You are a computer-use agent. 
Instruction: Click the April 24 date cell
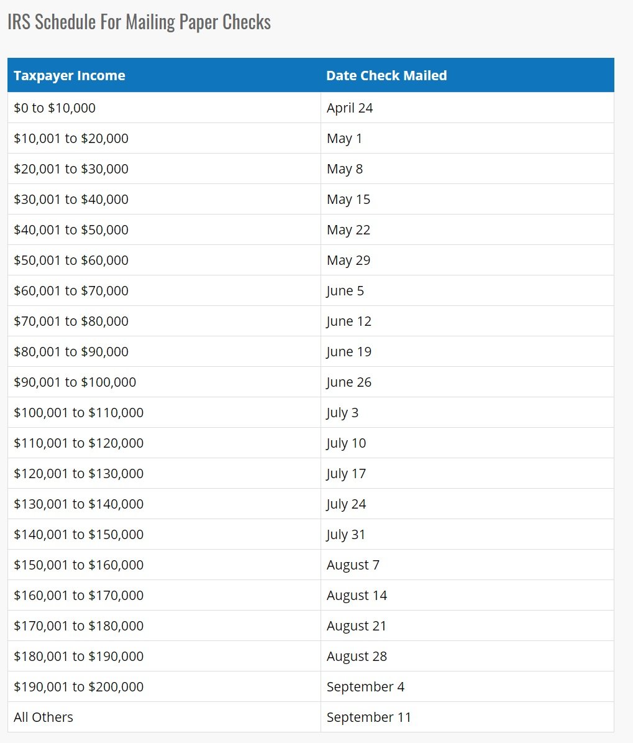tap(467, 108)
